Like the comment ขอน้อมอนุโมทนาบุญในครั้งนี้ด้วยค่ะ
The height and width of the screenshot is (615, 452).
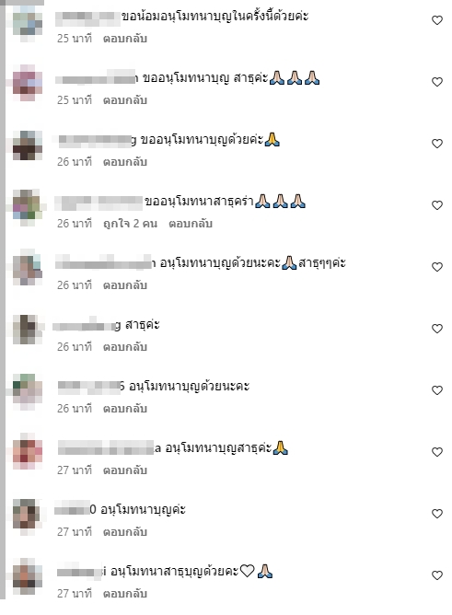[436, 20]
